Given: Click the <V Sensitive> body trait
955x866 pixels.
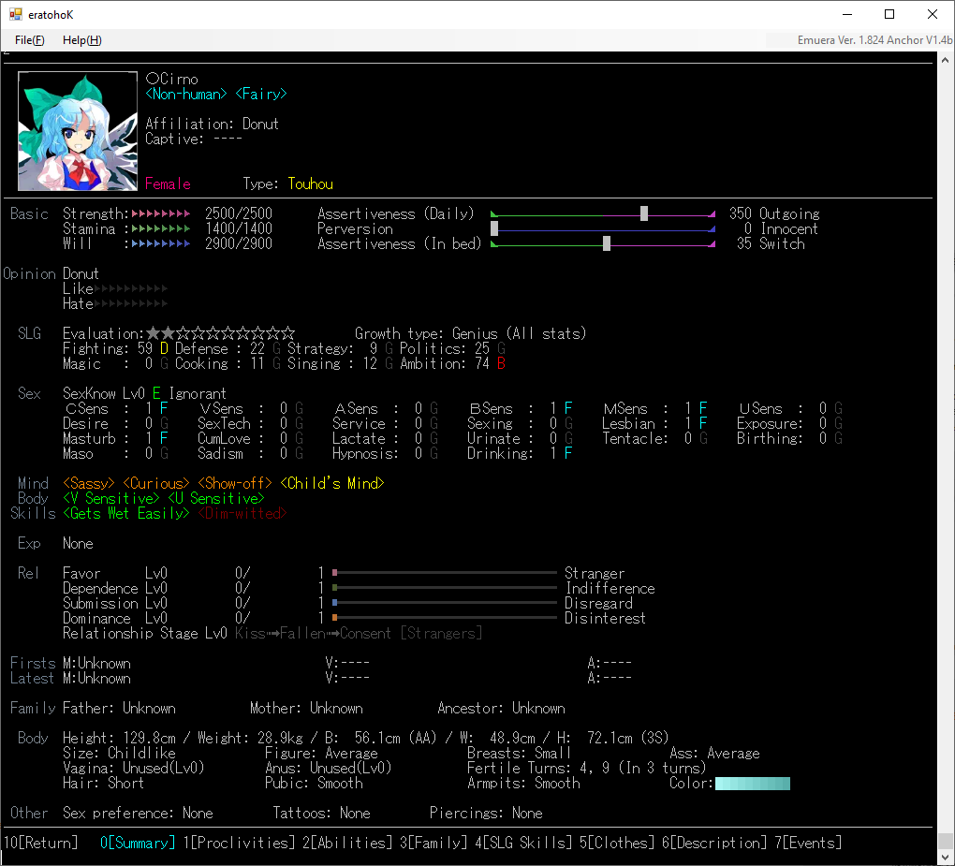Looking at the screenshot, I should coord(111,498).
